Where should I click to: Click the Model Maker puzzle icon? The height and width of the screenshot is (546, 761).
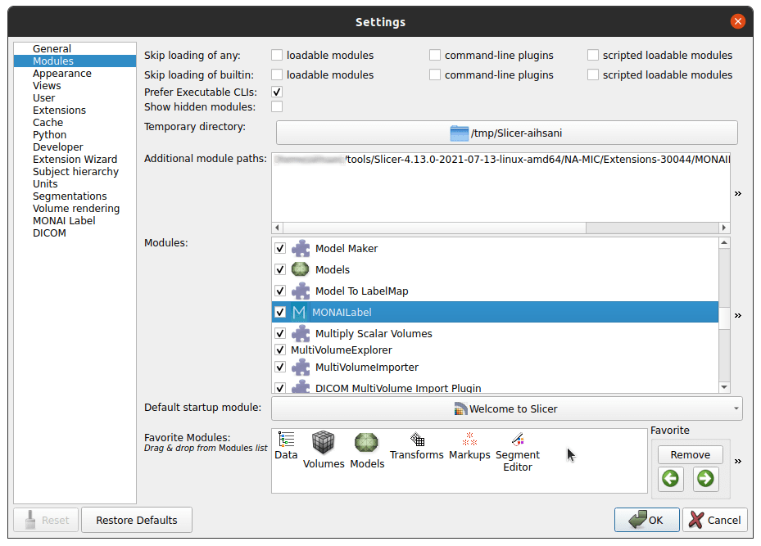(x=301, y=248)
